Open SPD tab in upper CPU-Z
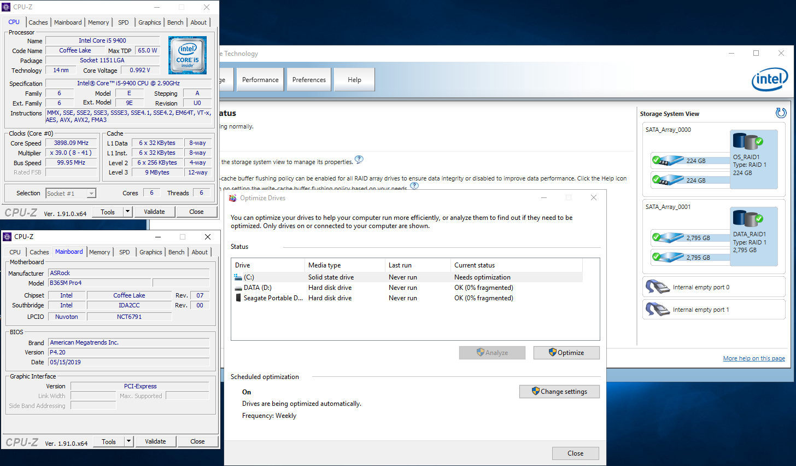This screenshot has height=466, width=796. pos(124,22)
